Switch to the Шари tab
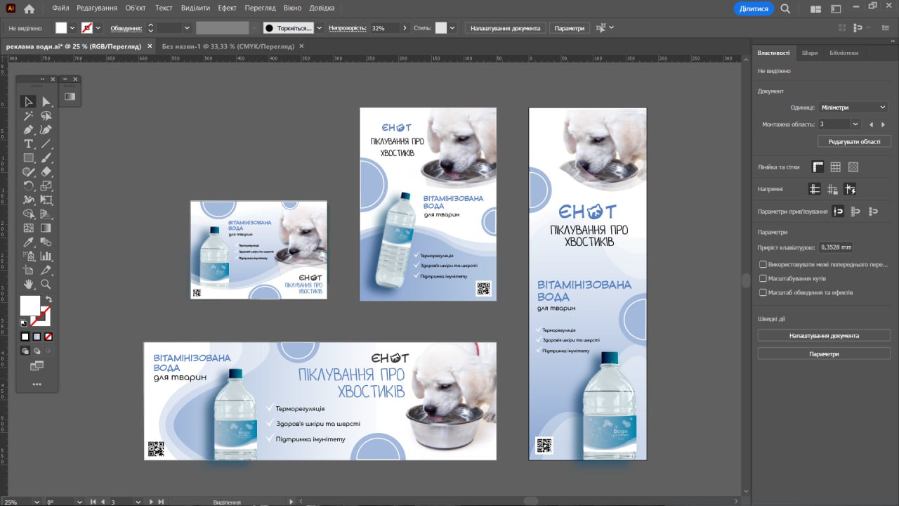The width and height of the screenshot is (899, 506). coord(809,53)
